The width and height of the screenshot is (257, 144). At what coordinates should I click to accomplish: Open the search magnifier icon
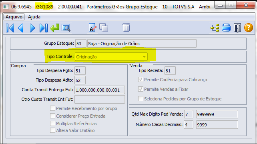tap(66, 28)
